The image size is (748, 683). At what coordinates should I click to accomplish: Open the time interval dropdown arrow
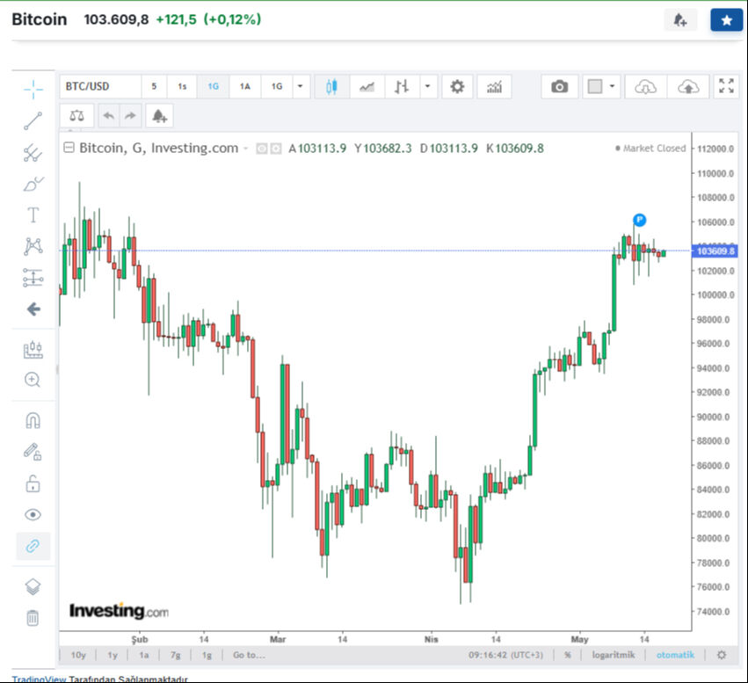(x=301, y=86)
